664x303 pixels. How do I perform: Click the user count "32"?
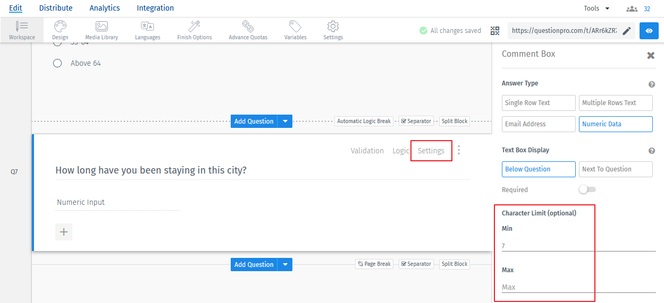(x=647, y=9)
